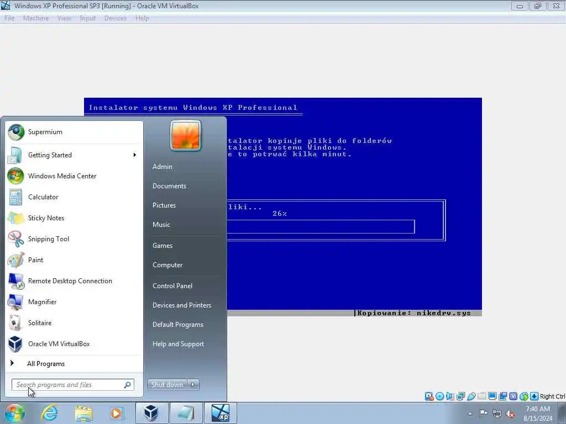Switch to VirtualBox Manager cube taskbar button
The image size is (566, 424).
151,413
